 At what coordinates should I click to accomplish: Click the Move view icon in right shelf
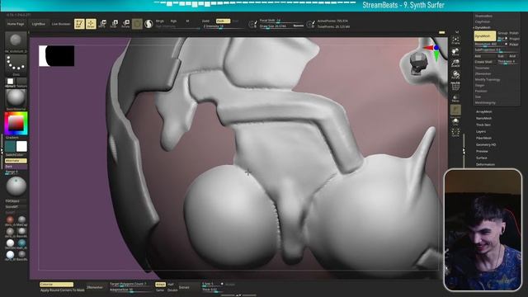[x=455, y=52]
